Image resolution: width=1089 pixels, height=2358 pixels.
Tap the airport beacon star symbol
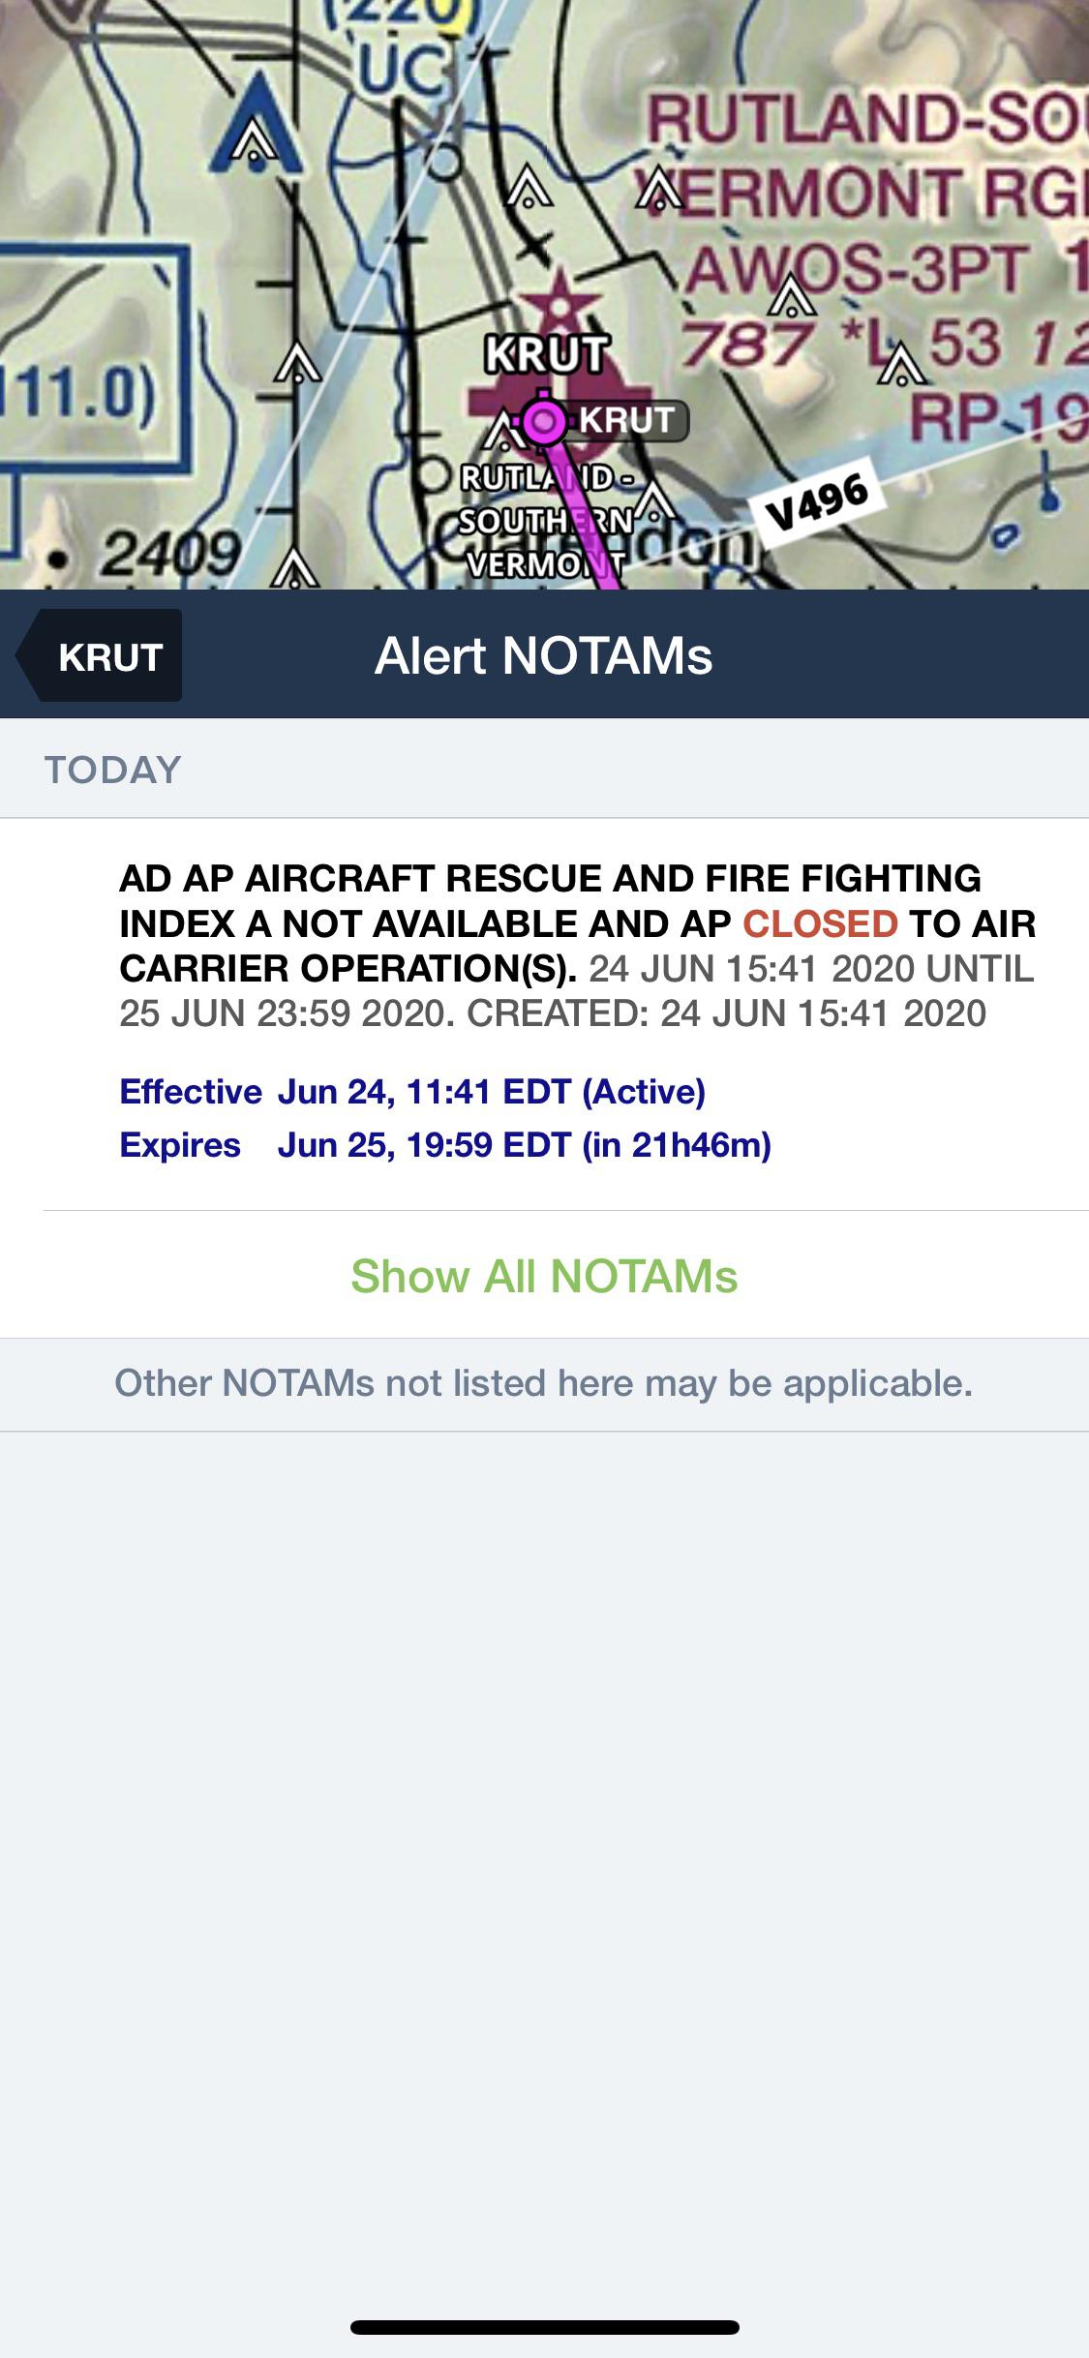(x=560, y=306)
